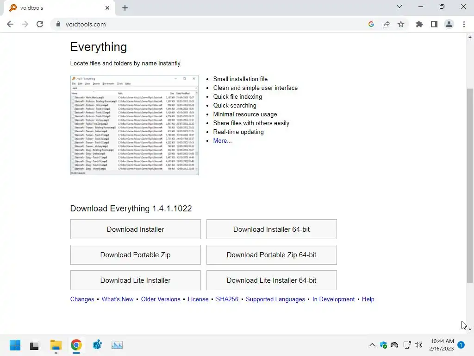Open the Supported Languages link
Screen dimensions: 474x356
275,299
